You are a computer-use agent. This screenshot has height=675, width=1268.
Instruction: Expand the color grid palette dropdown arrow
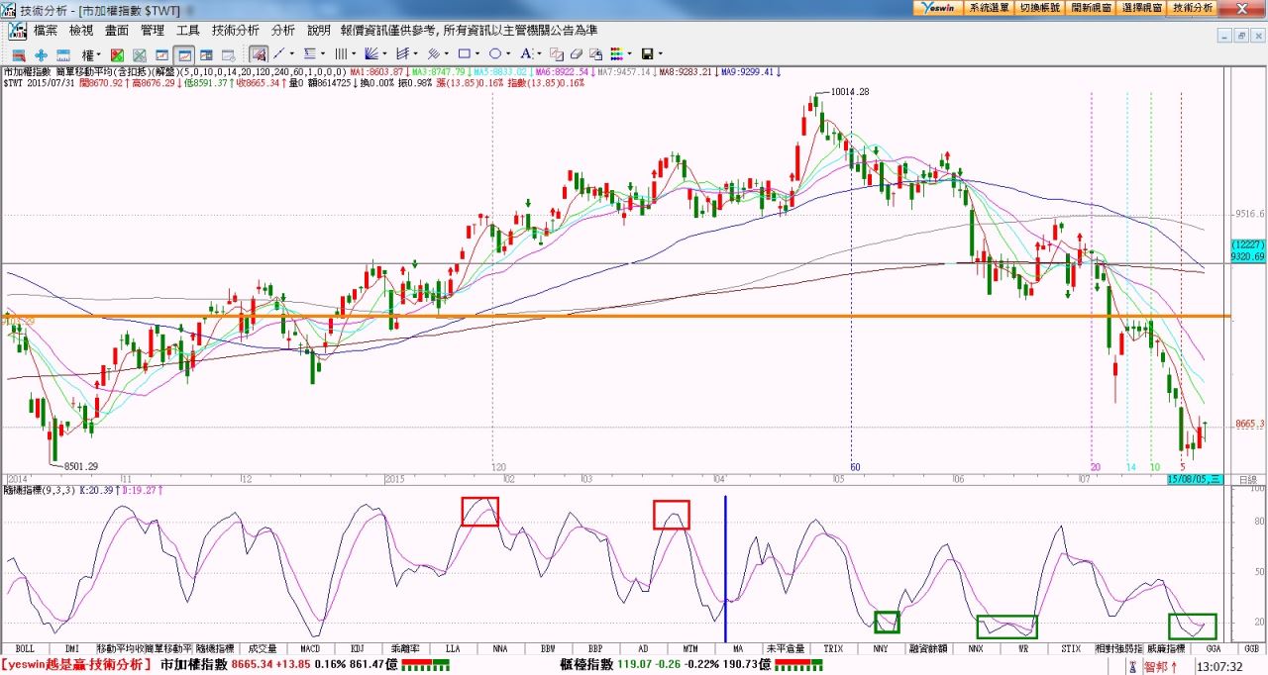630,53
